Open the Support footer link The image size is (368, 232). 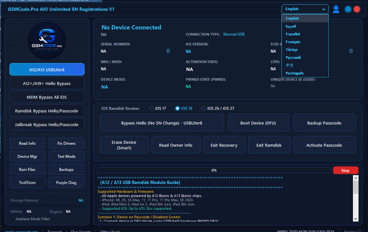(x=55, y=231)
